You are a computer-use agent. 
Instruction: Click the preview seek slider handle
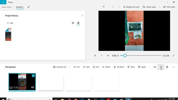tap(125, 56)
